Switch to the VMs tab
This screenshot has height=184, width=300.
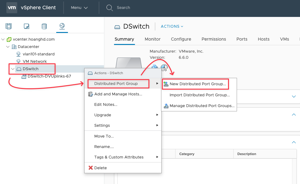[x=285, y=39]
